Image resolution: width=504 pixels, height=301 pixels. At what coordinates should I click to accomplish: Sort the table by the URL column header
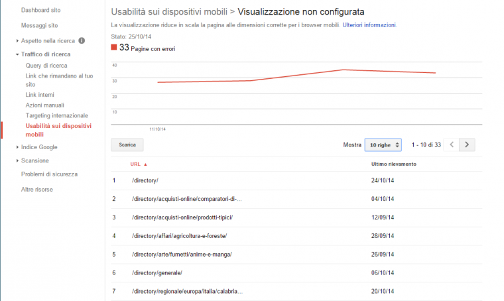point(135,164)
